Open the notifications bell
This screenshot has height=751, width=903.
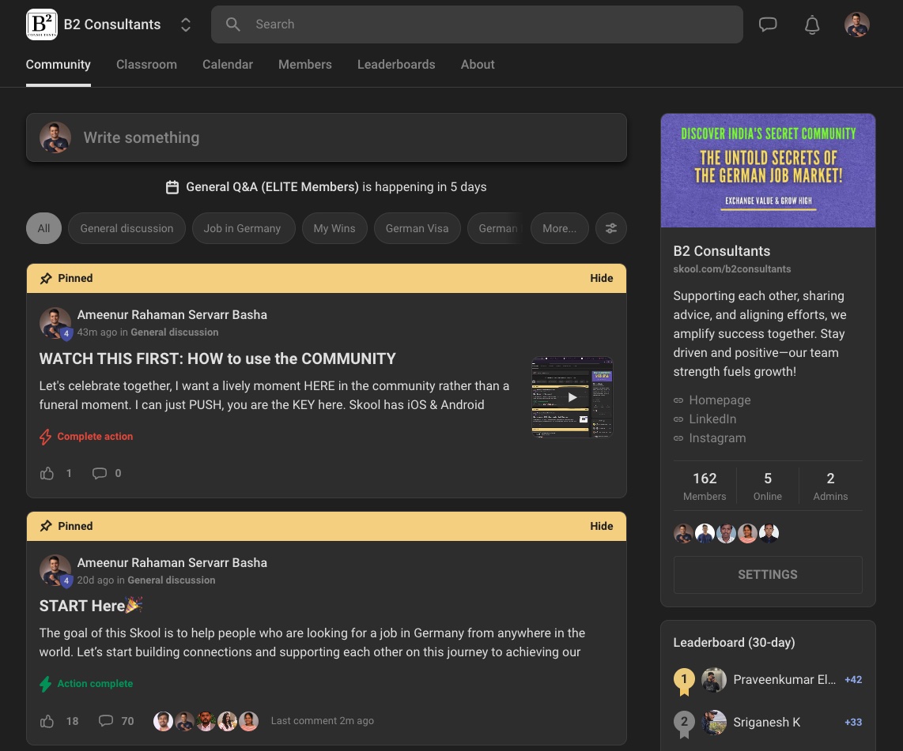(x=811, y=24)
